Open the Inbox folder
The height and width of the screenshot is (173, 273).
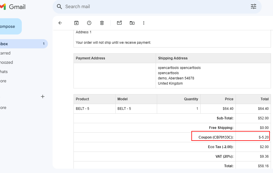pos(4,44)
